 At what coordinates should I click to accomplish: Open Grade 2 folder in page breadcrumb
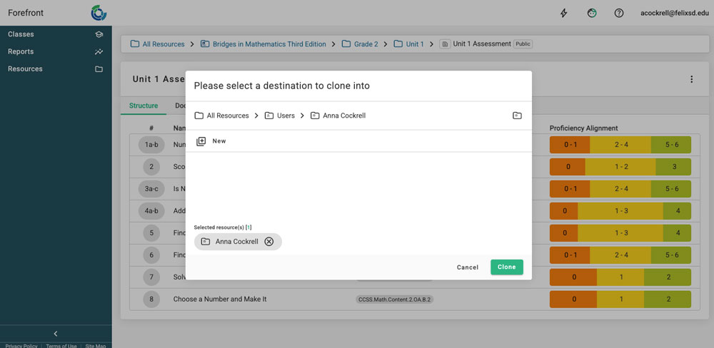tap(366, 44)
